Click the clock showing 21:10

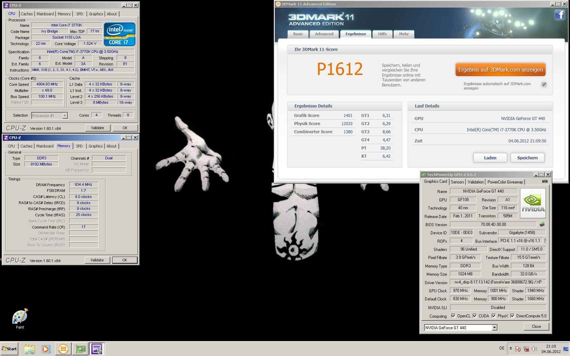coord(551,346)
